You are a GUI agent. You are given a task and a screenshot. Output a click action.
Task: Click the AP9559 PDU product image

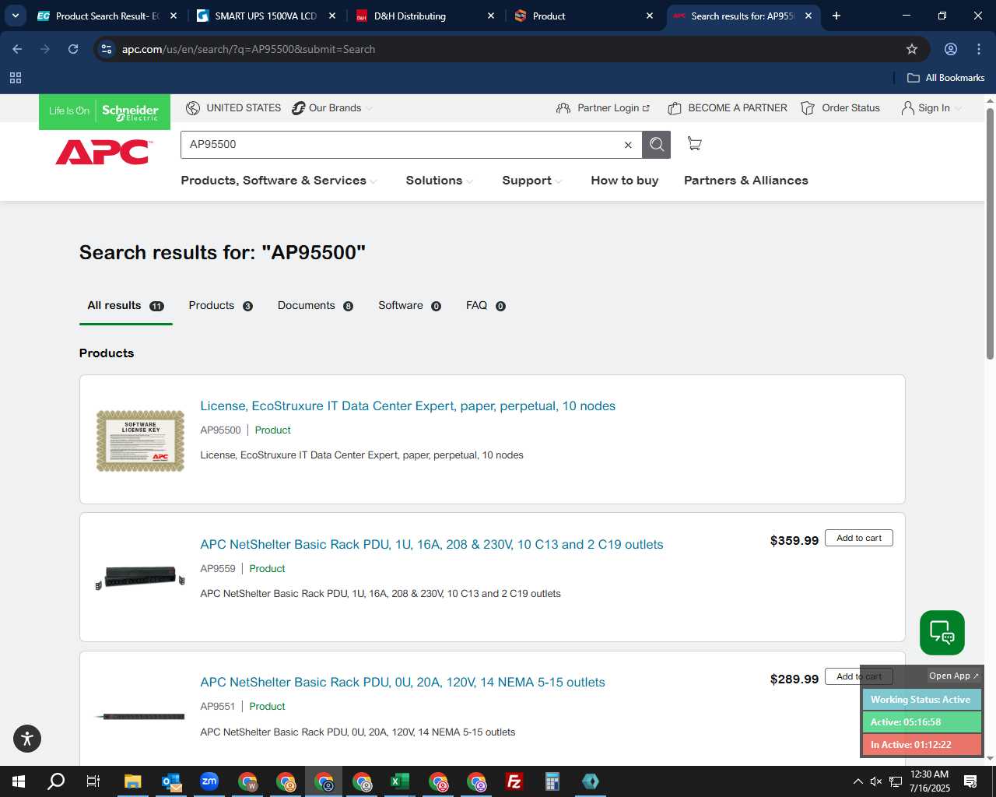[x=140, y=578]
